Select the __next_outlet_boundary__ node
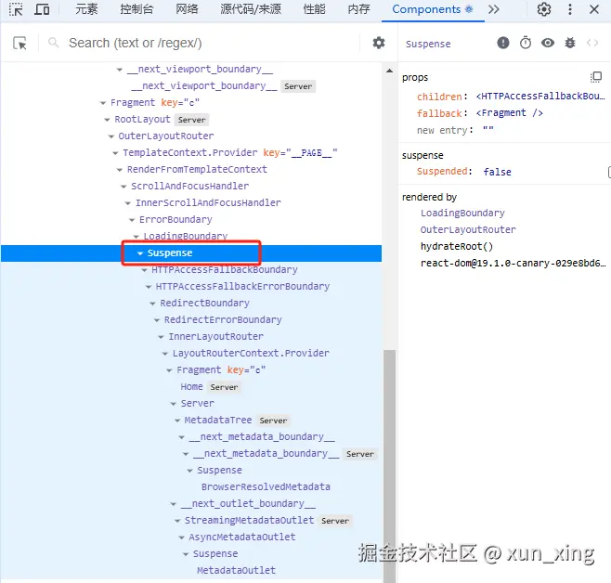 pos(248,503)
